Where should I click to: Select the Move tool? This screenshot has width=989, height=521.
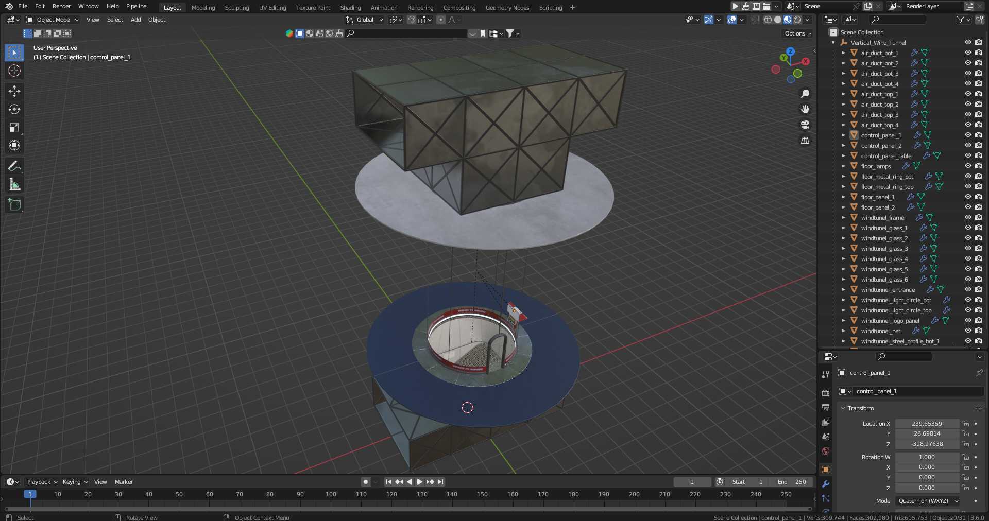(14, 91)
